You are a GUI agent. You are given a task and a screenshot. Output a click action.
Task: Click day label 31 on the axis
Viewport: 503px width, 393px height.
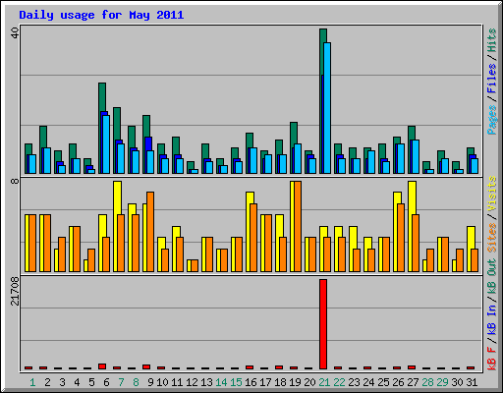tap(472, 382)
